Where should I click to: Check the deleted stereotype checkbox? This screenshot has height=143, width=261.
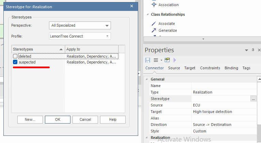point(15,56)
